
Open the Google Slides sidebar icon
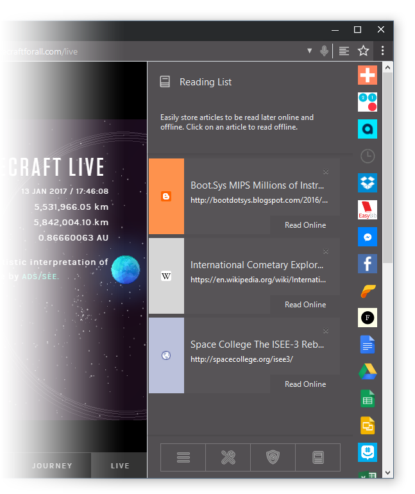point(367,425)
